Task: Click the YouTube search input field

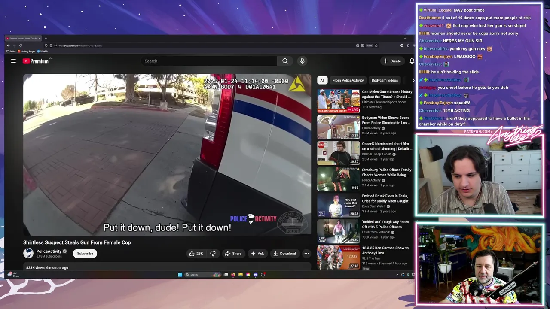Action: coord(209,61)
